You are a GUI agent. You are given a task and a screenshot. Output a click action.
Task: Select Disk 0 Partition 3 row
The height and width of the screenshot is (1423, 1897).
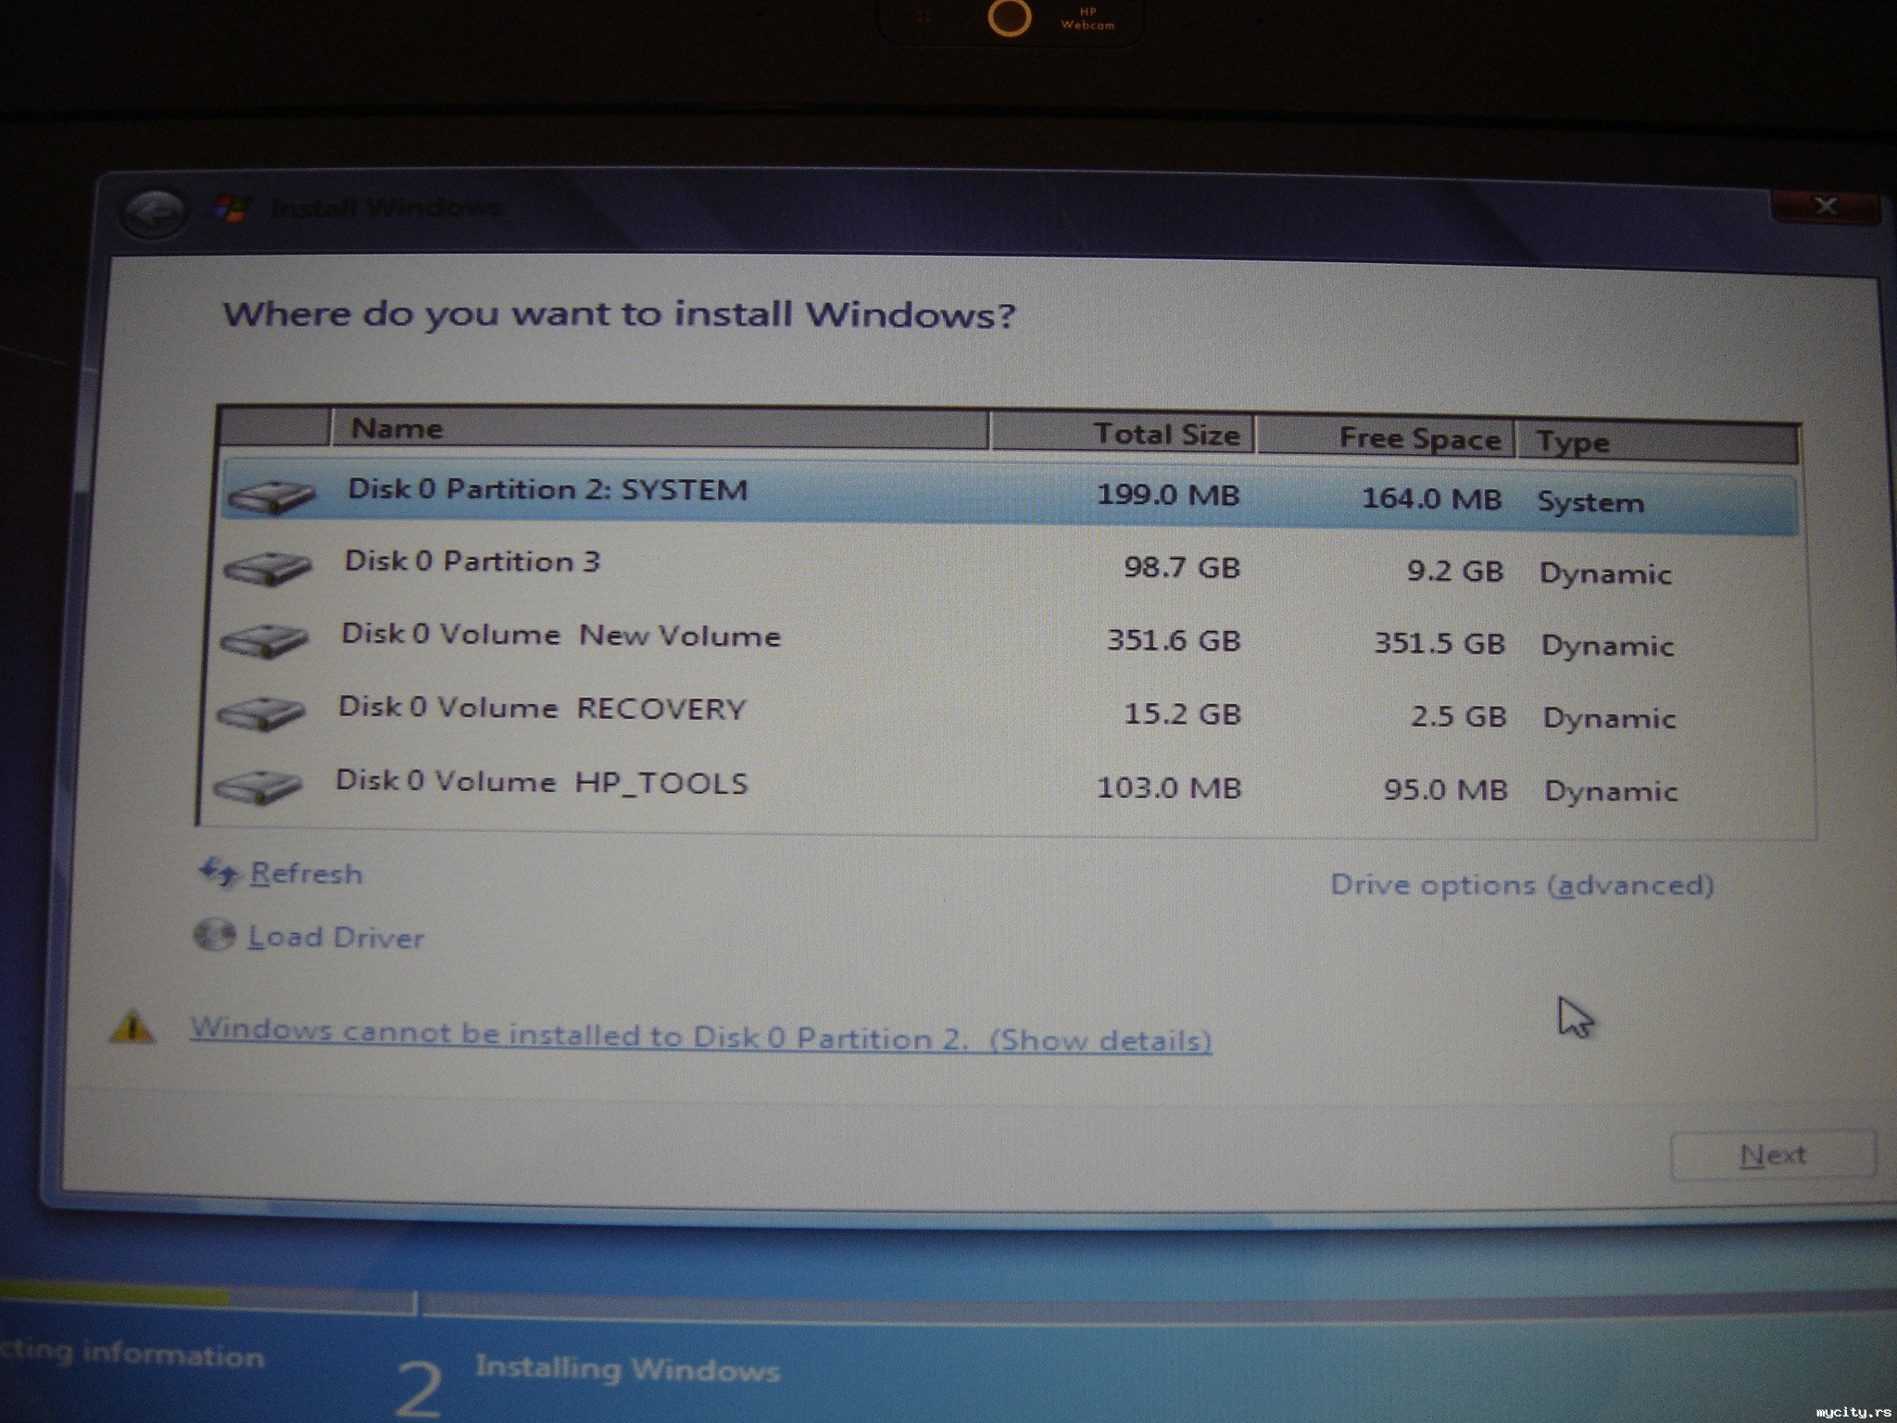tap(472, 561)
